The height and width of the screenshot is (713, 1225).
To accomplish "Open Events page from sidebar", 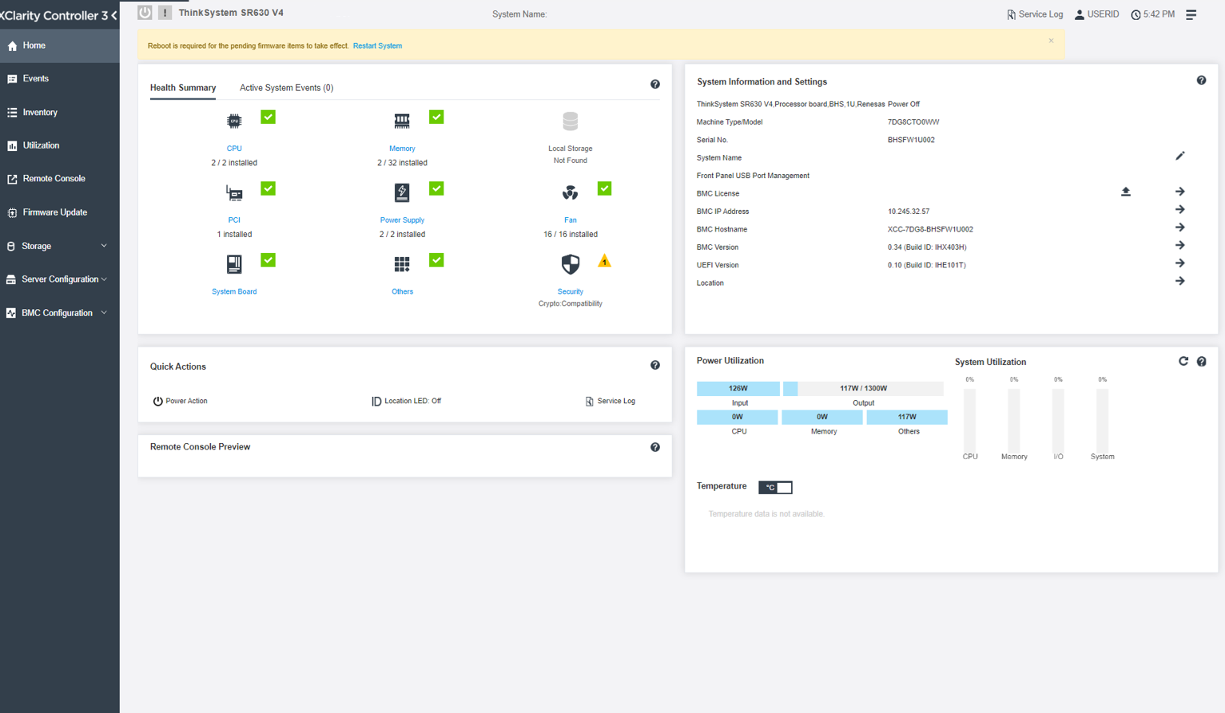I will click(60, 79).
